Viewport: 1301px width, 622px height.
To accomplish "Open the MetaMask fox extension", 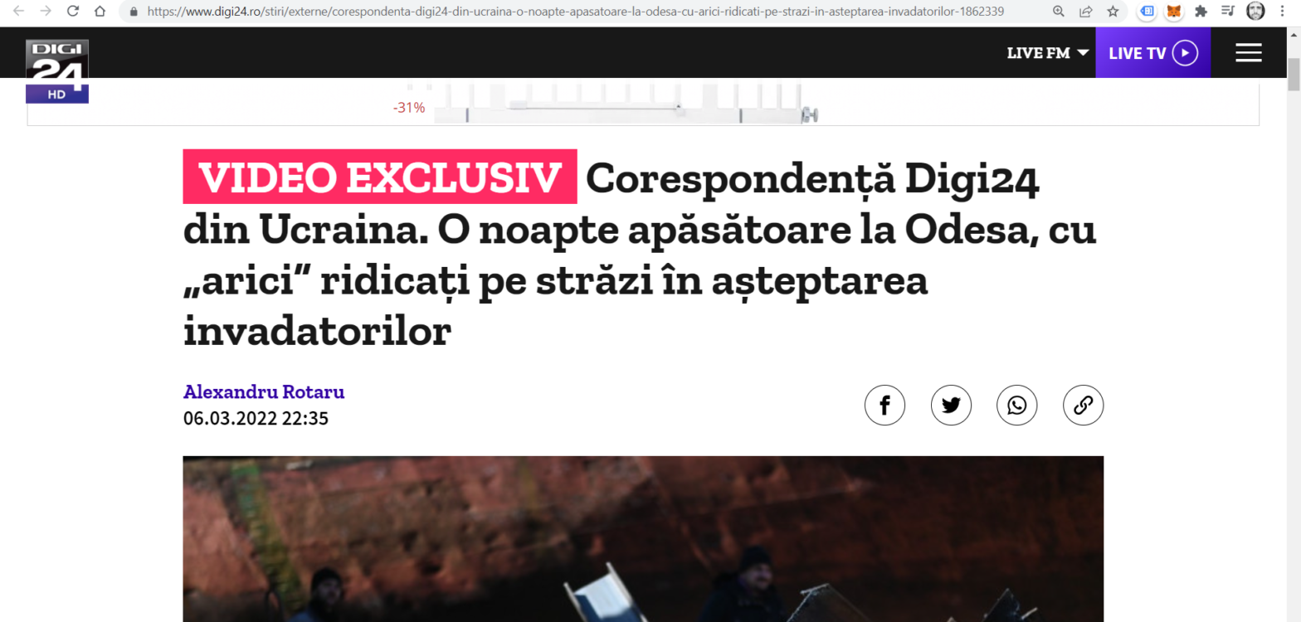I will coord(1173,12).
